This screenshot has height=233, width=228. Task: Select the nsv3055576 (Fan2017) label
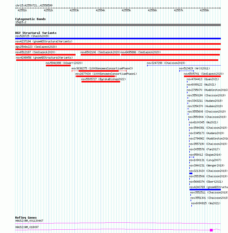205,149
